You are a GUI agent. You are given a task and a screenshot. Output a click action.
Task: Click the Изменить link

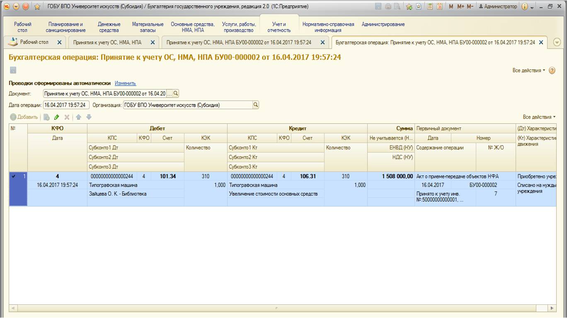pos(125,83)
